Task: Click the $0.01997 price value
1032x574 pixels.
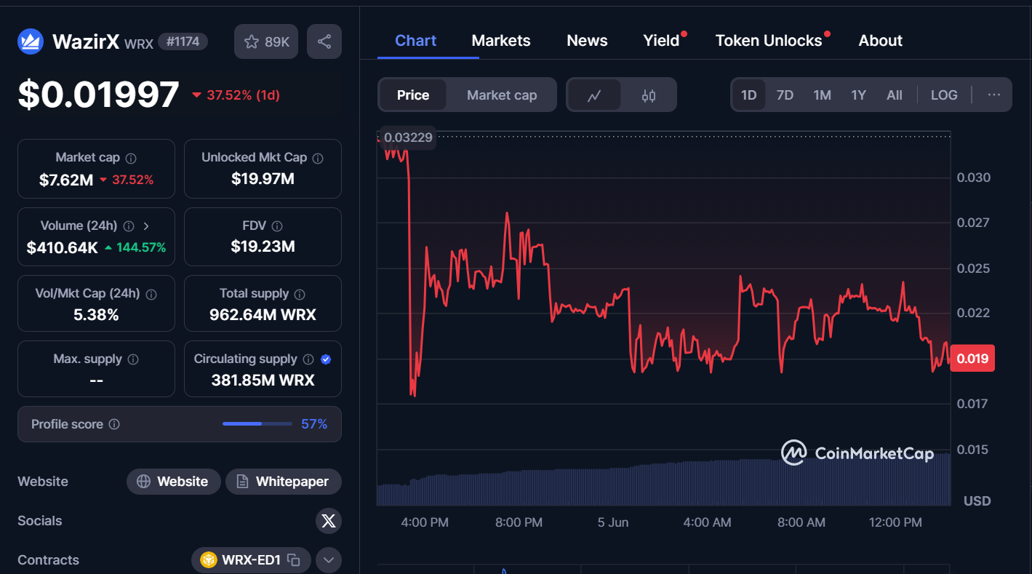Action: 98,95
